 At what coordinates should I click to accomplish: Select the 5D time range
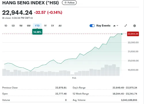tap(13, 26)
